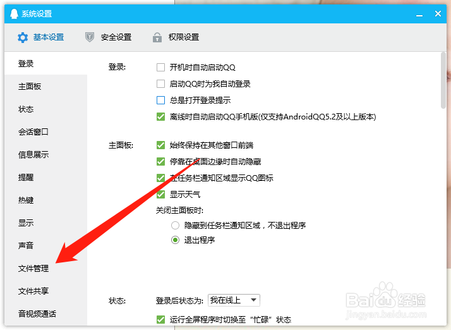Tick 总是打开登录提示 checkbox

click(161, 101)
